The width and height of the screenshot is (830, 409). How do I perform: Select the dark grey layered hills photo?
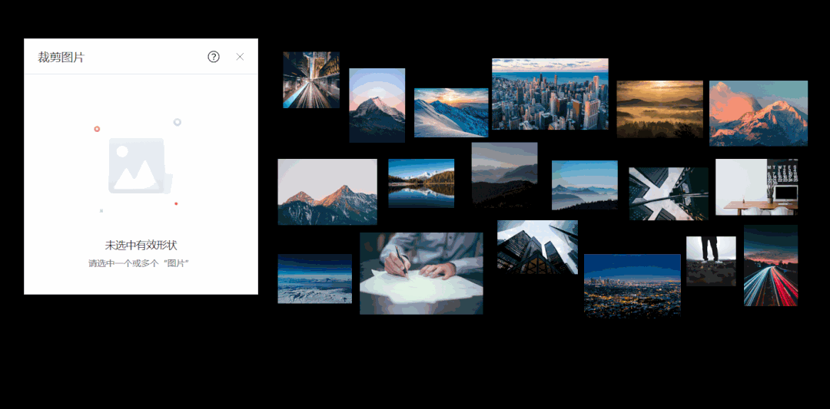(504, 174)
